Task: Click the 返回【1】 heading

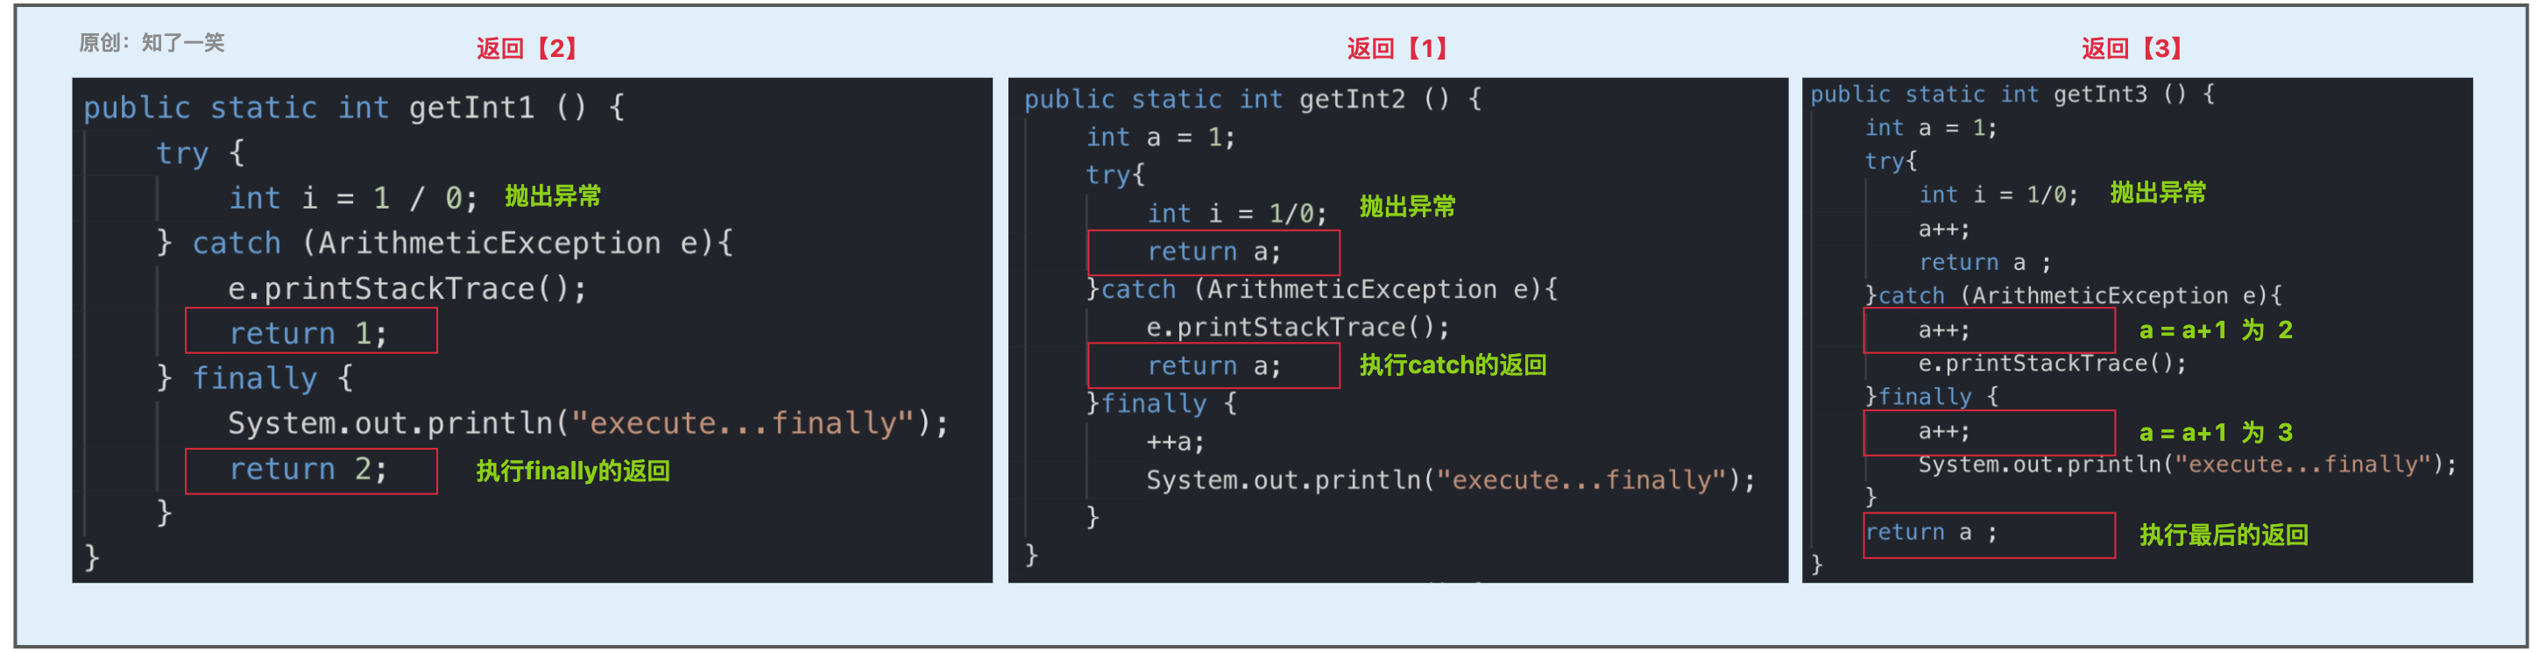Action: pos(1397,48)
